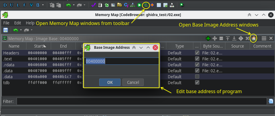Open the Bytes viewer binary icon
This screenshot has width=275, height=116.
tap(100, 5)
